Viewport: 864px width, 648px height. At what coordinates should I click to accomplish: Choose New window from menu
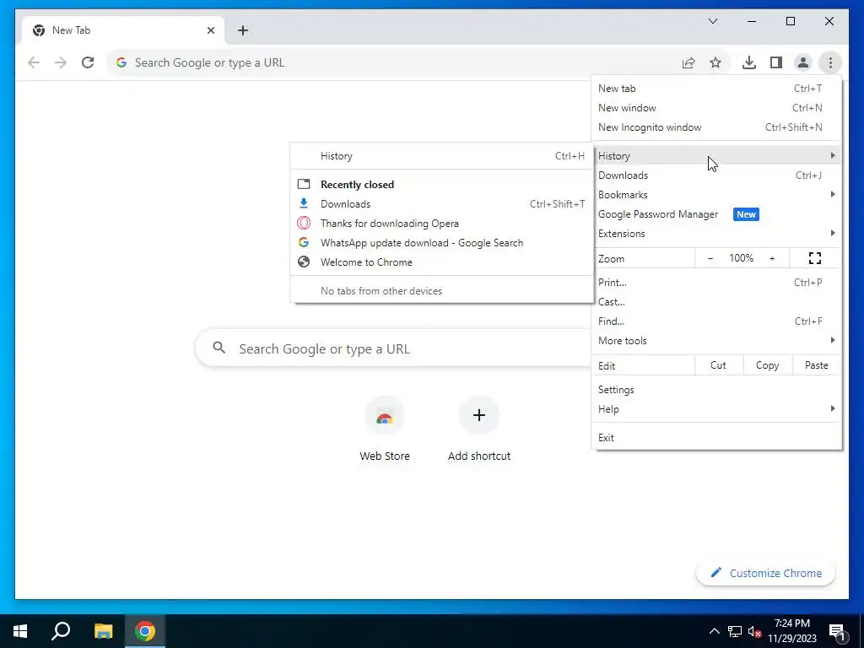coord(716,107)
